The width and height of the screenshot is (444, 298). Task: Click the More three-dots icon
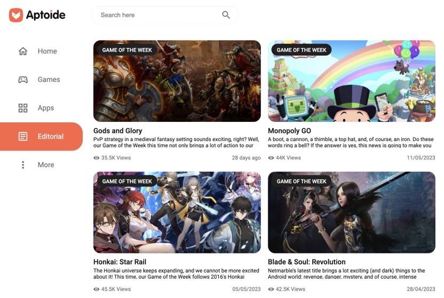point(23,164)
